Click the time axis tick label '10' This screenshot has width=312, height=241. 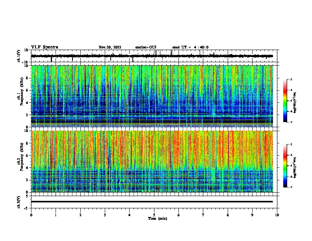pyautogui.click(x=277, y=215)
